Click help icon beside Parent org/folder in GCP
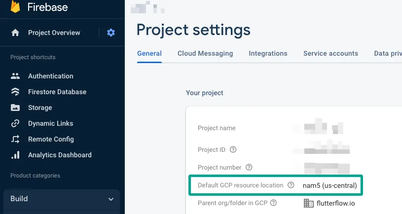402x214 pixels. tap(274, 203)
